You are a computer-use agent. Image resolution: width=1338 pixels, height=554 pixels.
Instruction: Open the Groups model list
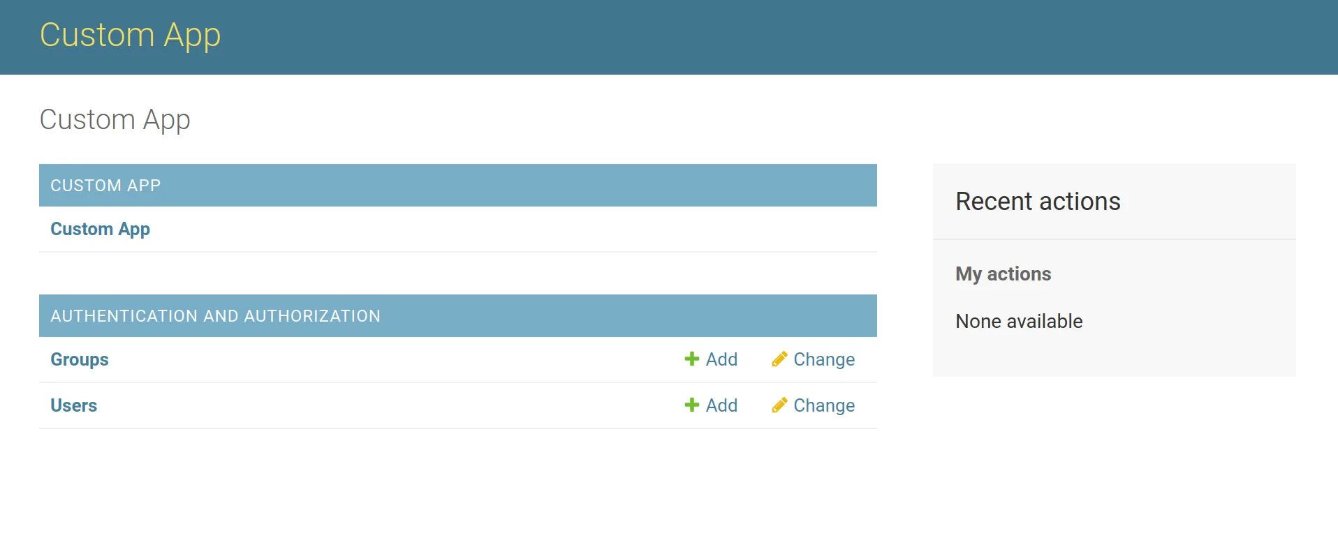pos(80,359)
